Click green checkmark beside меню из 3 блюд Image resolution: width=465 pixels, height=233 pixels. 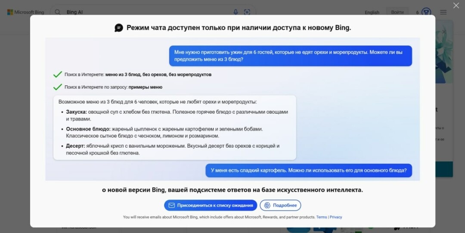click(58, 75)
